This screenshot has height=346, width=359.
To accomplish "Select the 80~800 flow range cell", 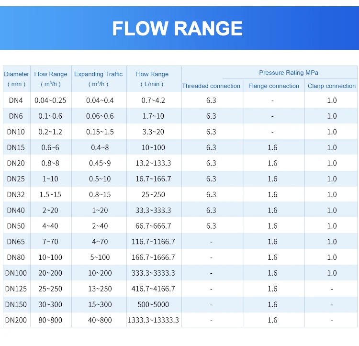I will pos(50,320).
